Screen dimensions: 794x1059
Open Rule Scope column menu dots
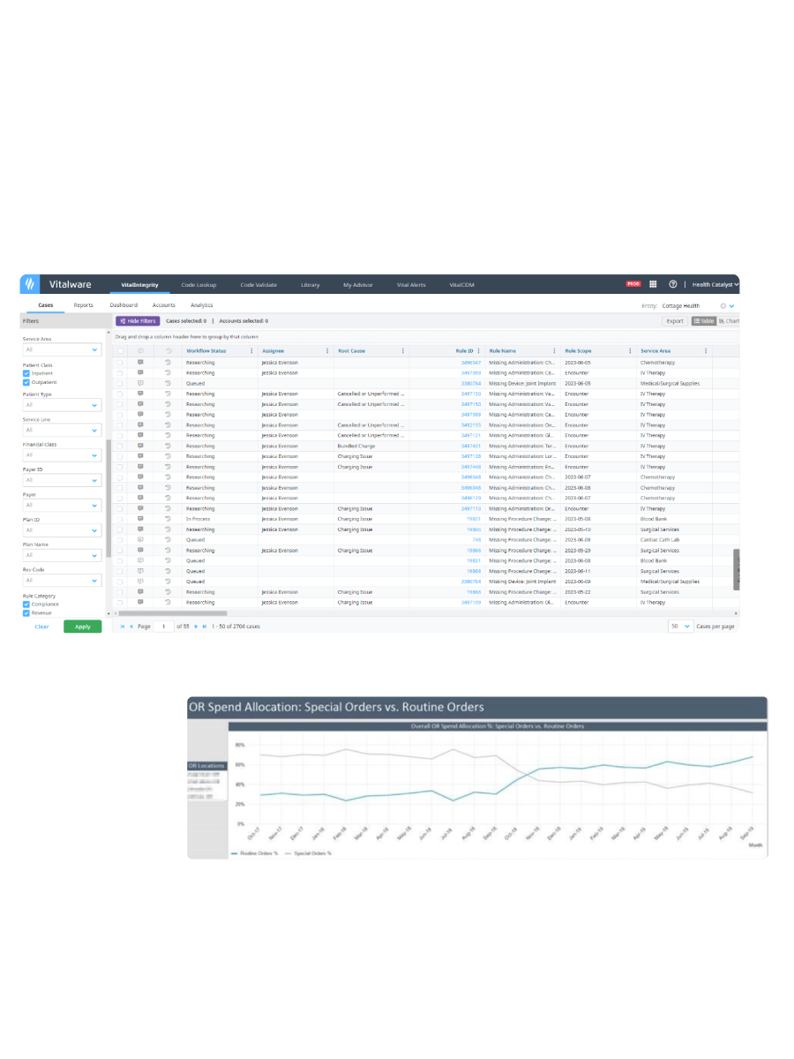[x=631, y=350]
